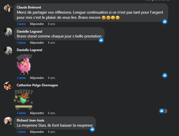The width and height of the screenshot is (179, 136).
Task: Click the pink Bravo sticker image
Action: pyautogui.click(x=24, y=64)
